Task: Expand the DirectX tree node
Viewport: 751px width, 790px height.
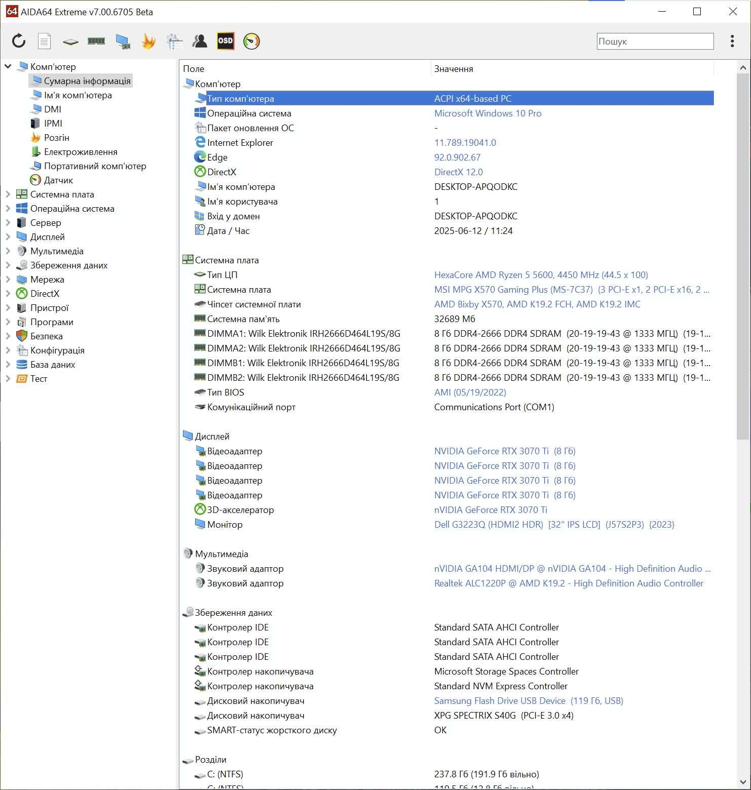Action: pyautogui.click(x=8, y=293)
